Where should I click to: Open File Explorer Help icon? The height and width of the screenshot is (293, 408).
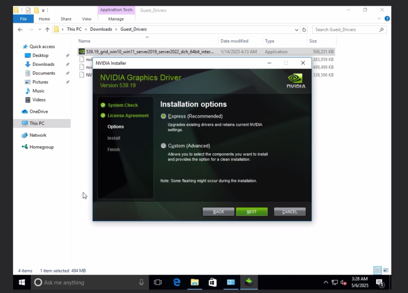tap(387, 19)
